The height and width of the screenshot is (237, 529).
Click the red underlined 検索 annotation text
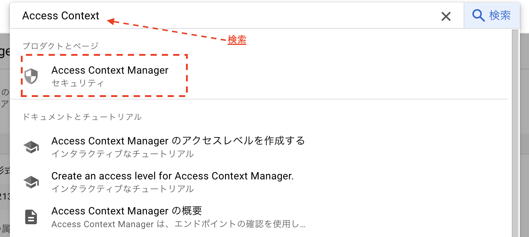tap(237, 40)
